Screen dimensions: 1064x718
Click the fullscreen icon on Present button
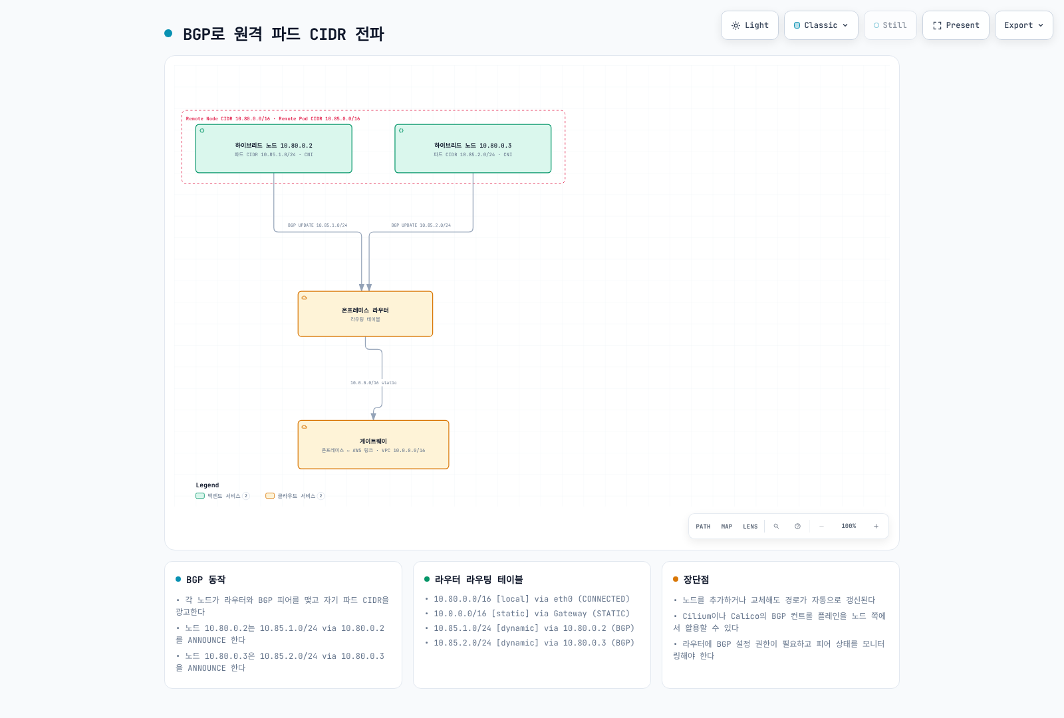coord(937,25)
